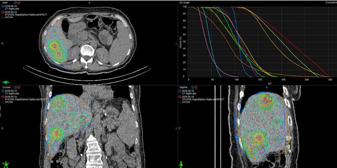337x168 pixels.
Task: Click the 300 tick on dose axis
Action: [x=330, y=80]
